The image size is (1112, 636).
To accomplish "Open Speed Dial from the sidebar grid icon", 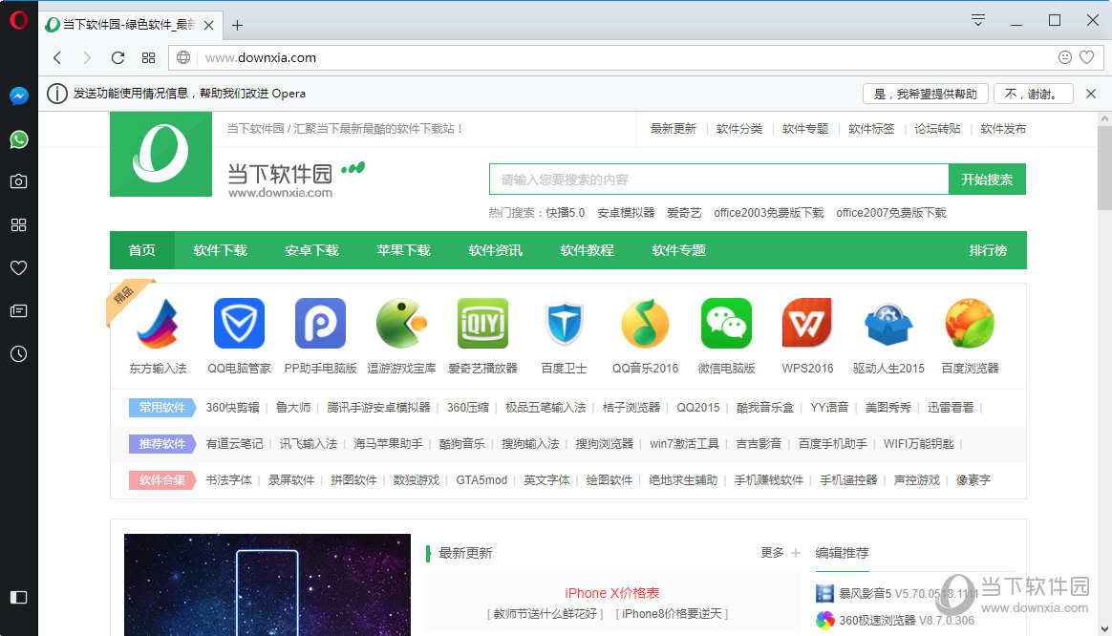I will (18, 224).
